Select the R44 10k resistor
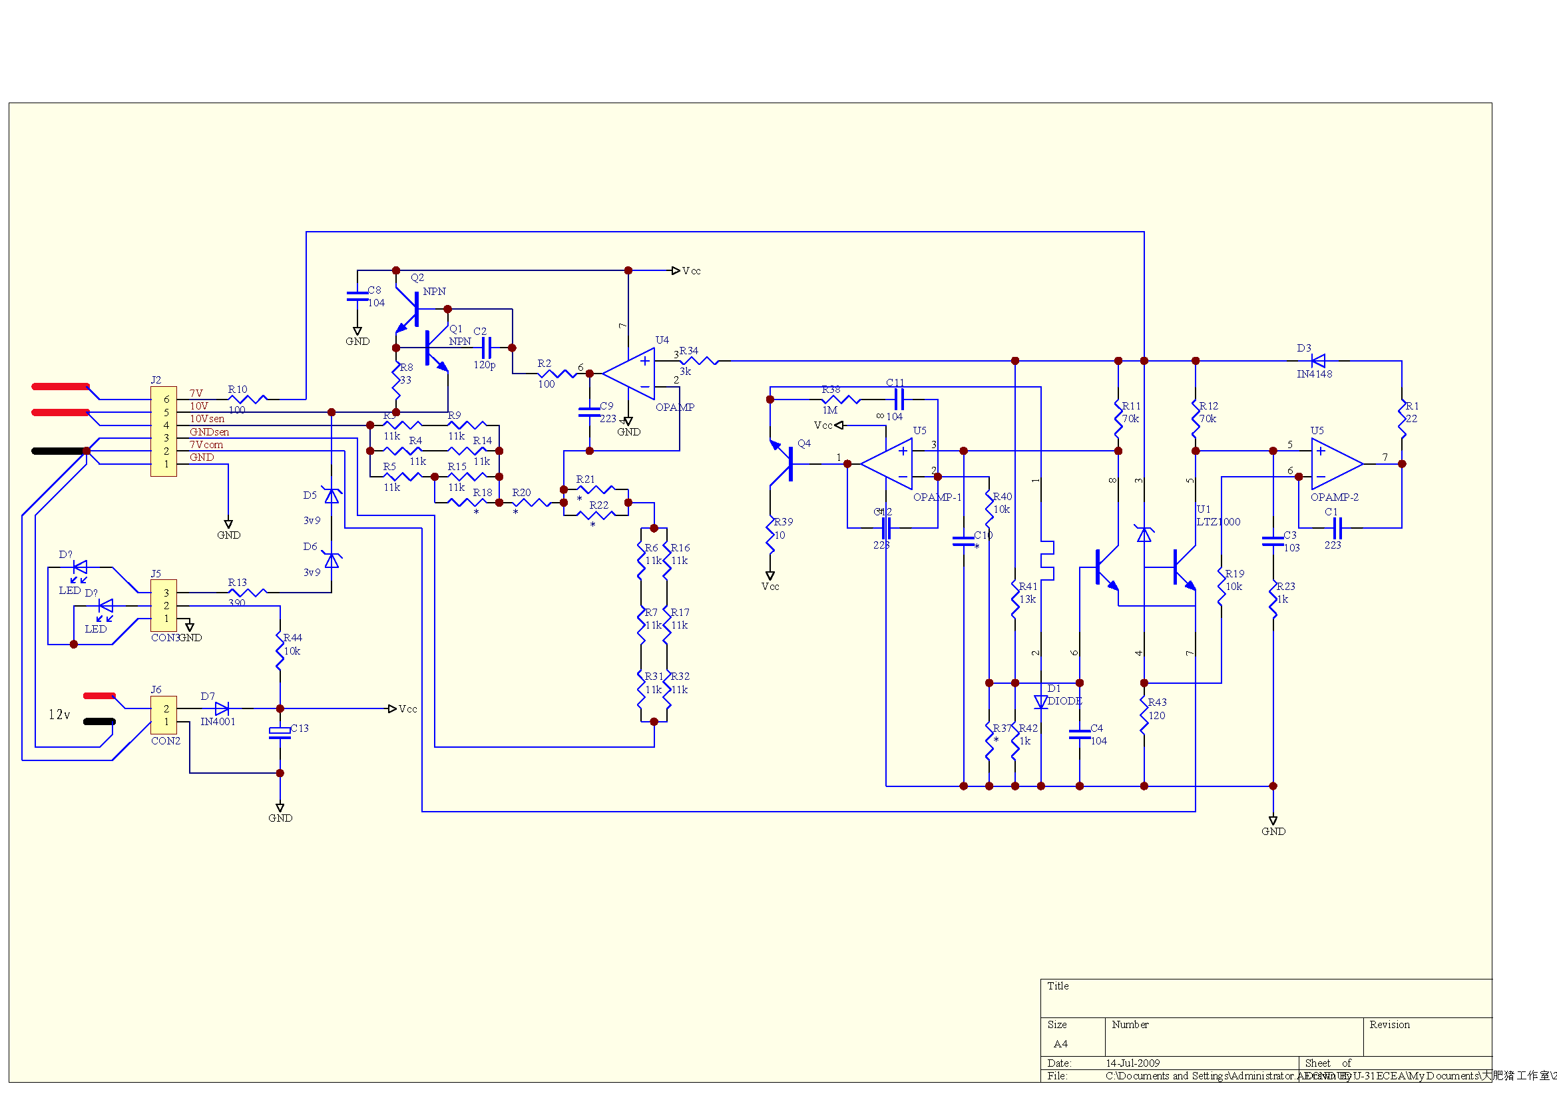Screen dimensions: 1557x1100 point(280,651)
